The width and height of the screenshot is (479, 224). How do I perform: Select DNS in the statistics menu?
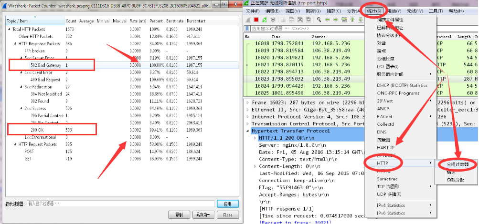(x=382, y=132)
